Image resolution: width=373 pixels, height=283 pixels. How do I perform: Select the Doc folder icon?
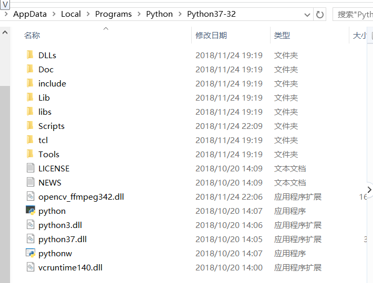coord(30,69)
